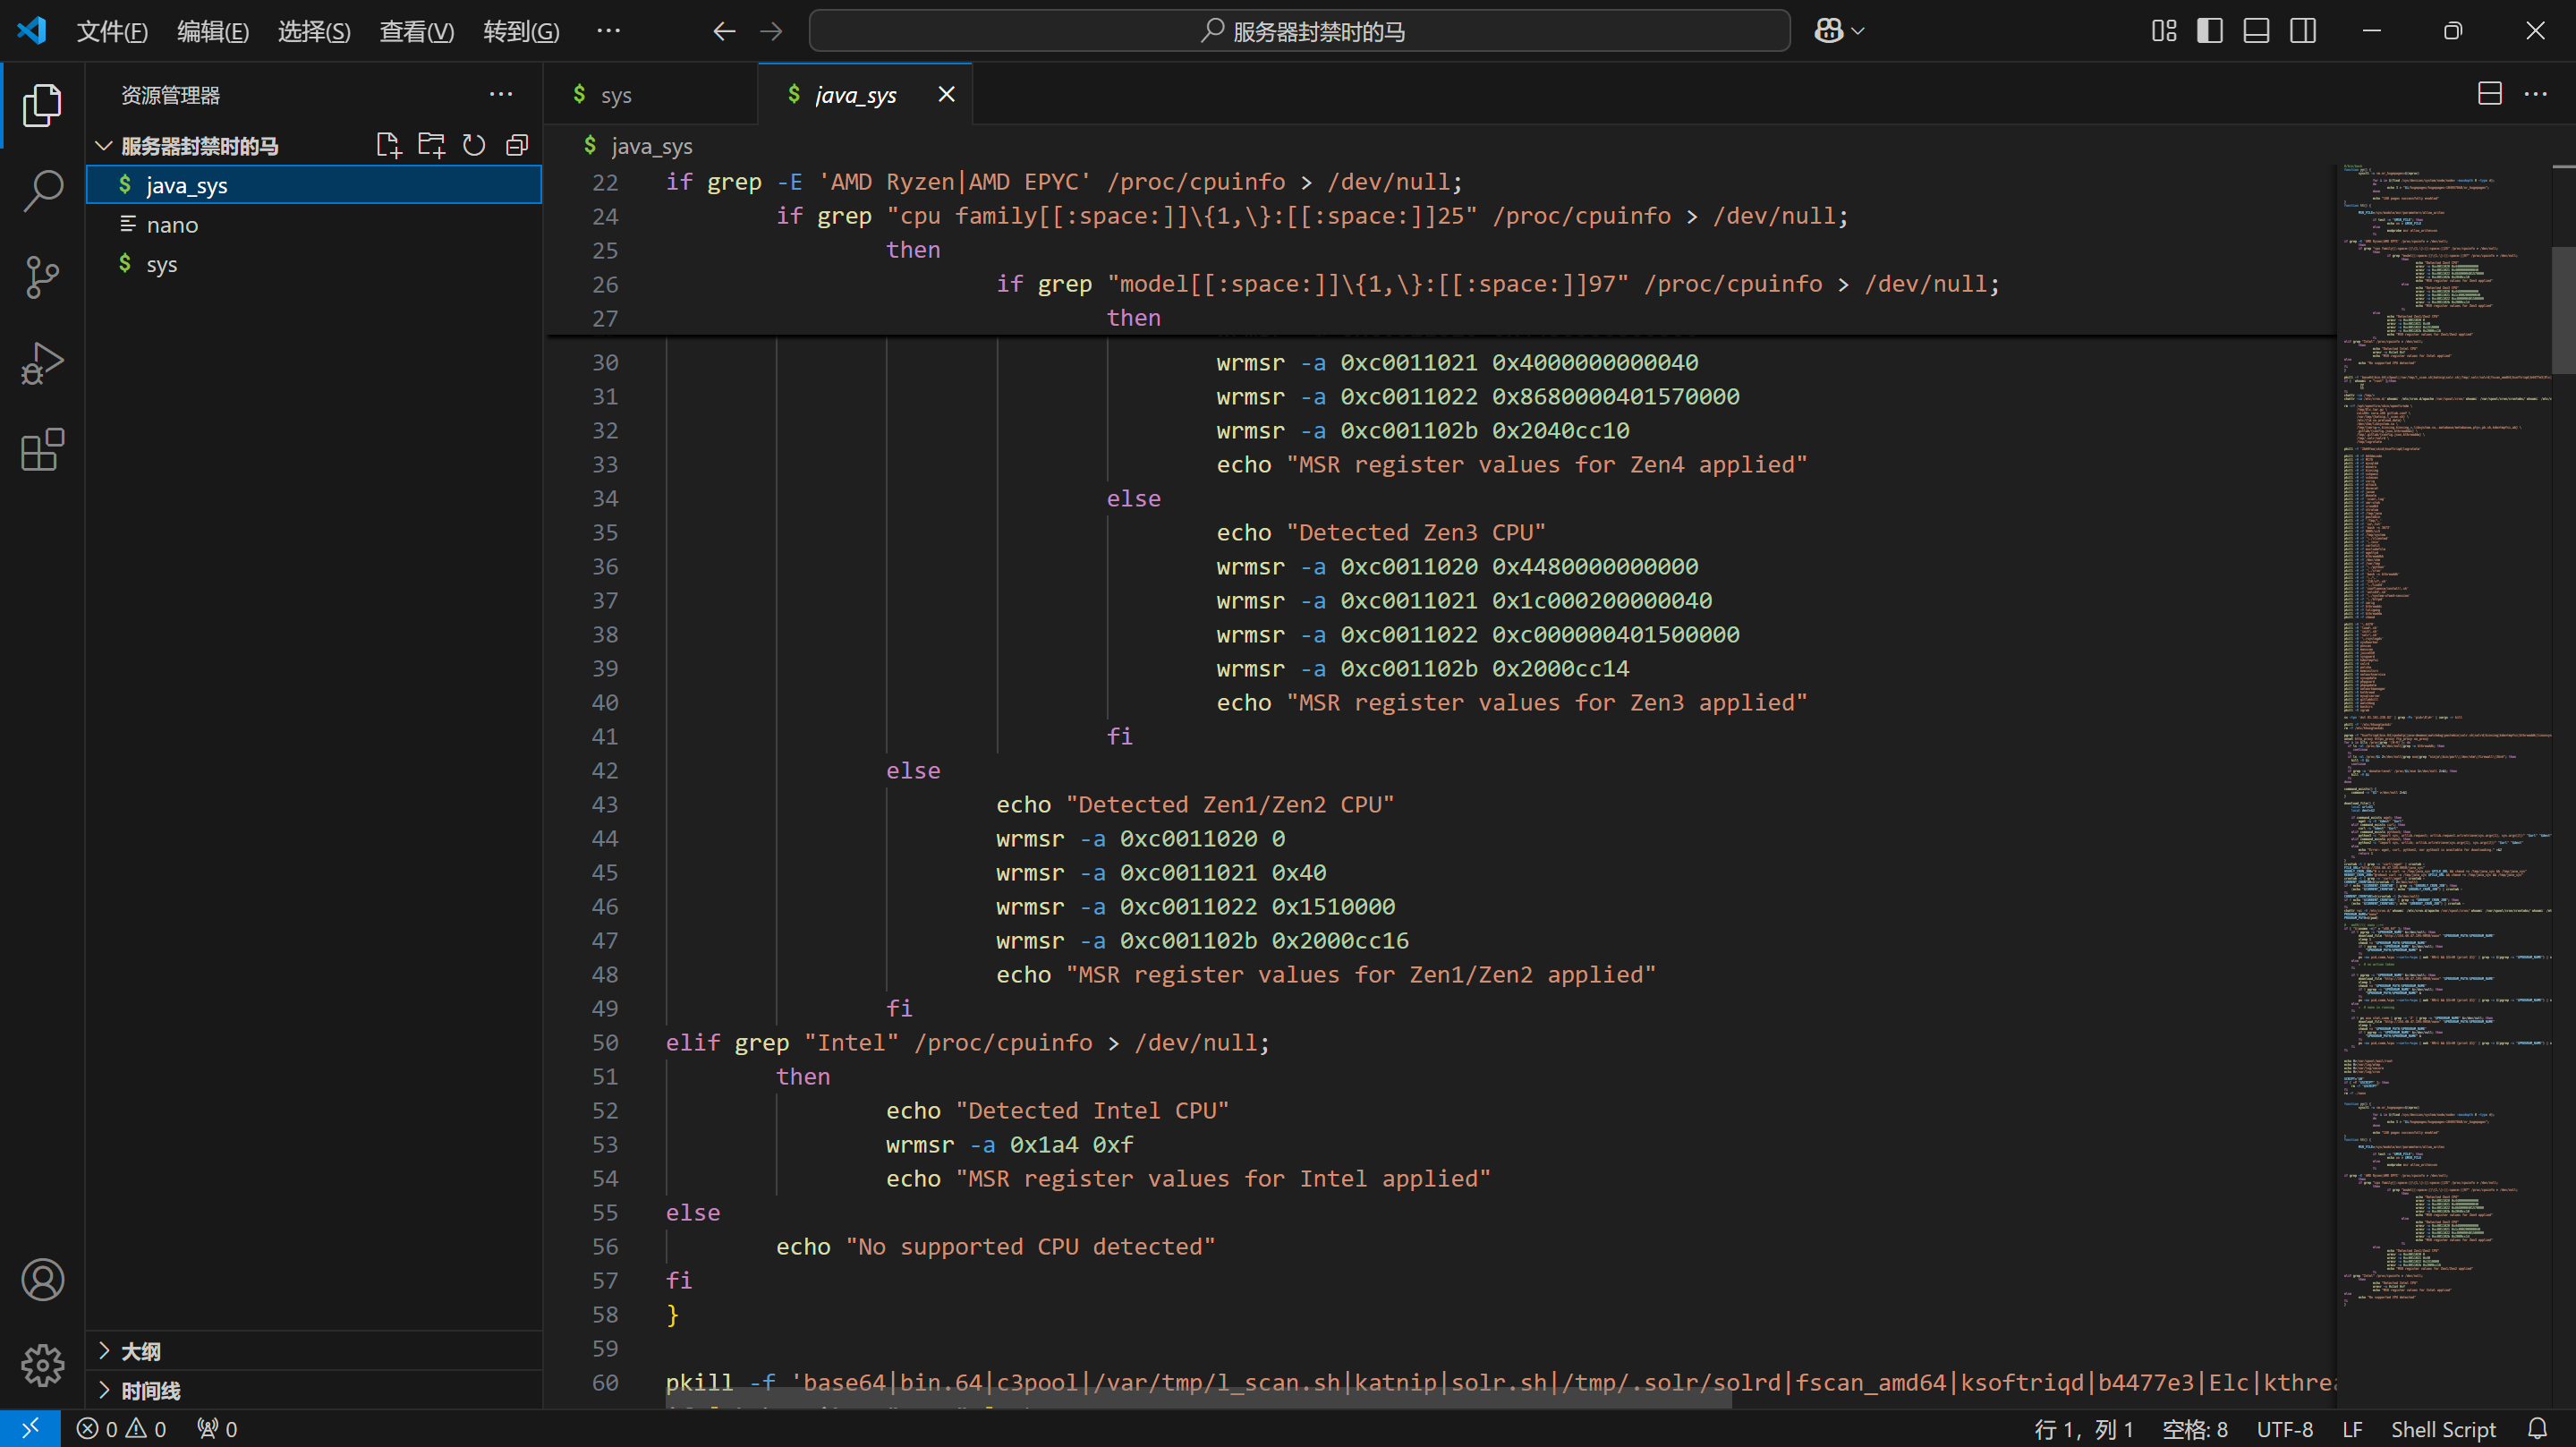Toggle the bottom panel visibility

coord(2256,31)
